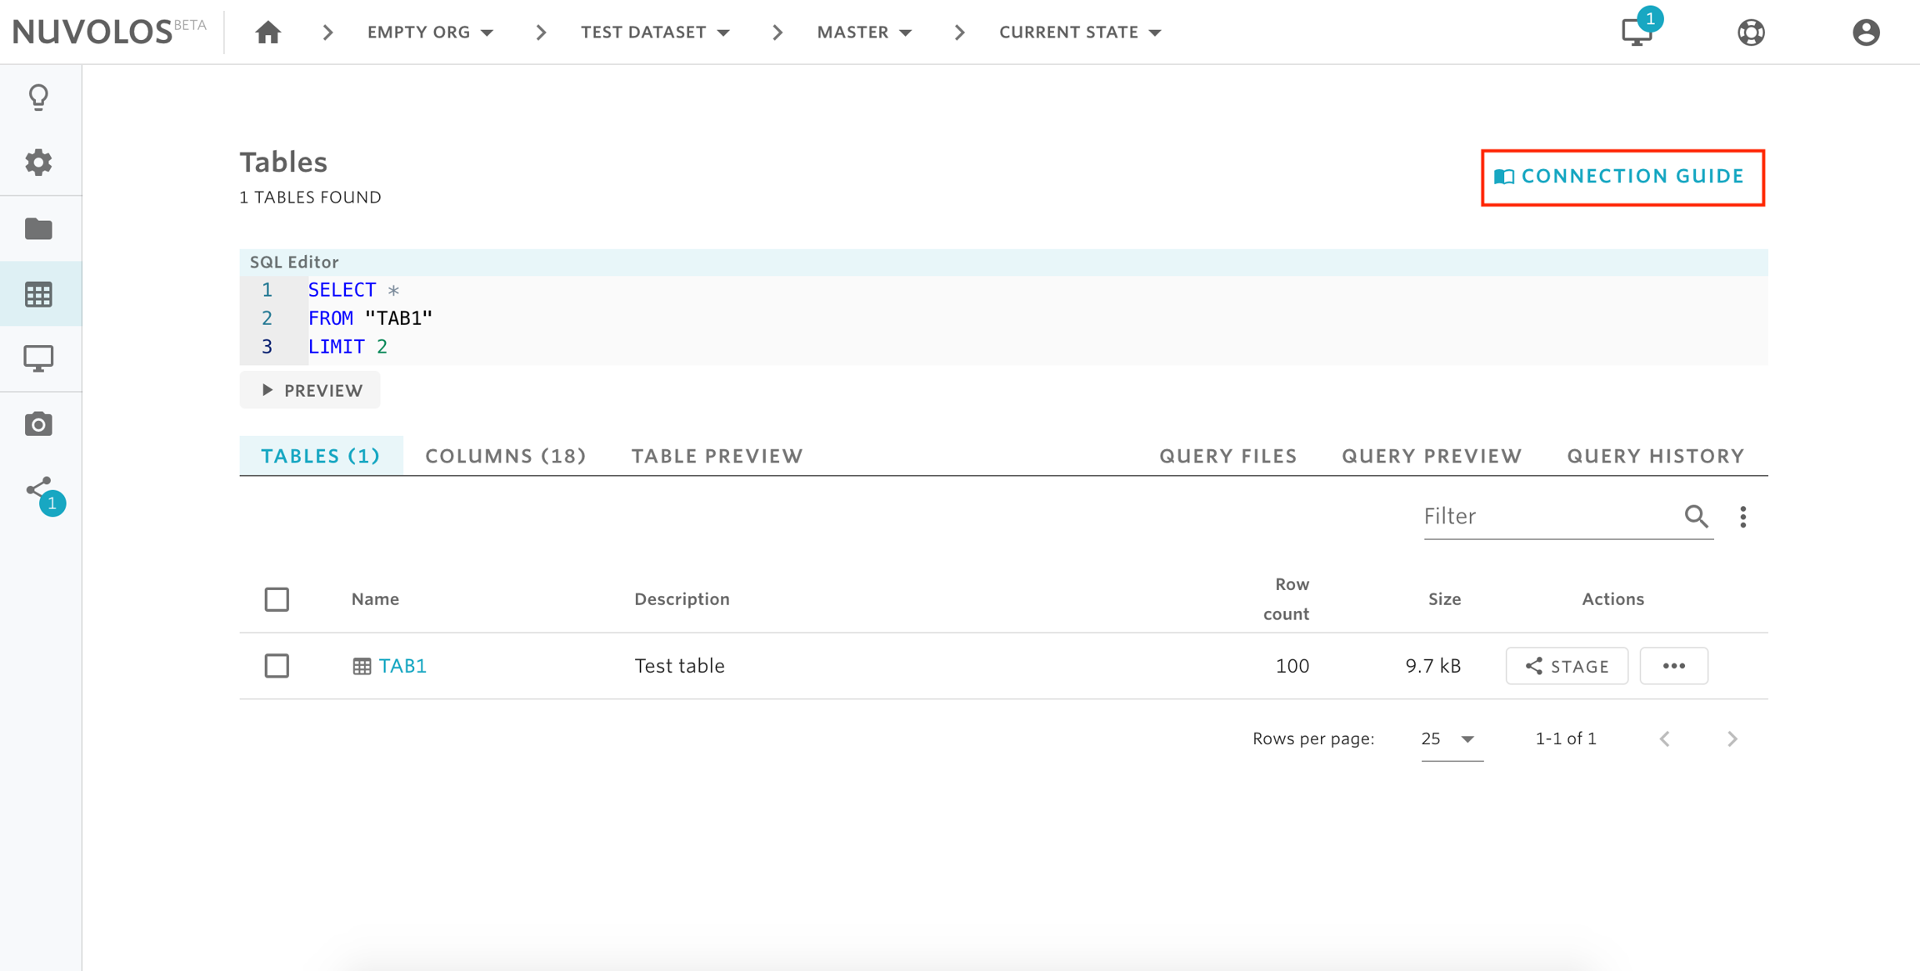Click the share icon with badge in sidebar
The width and height of the screenshot is (1920, 971).
tap(40, 492)
